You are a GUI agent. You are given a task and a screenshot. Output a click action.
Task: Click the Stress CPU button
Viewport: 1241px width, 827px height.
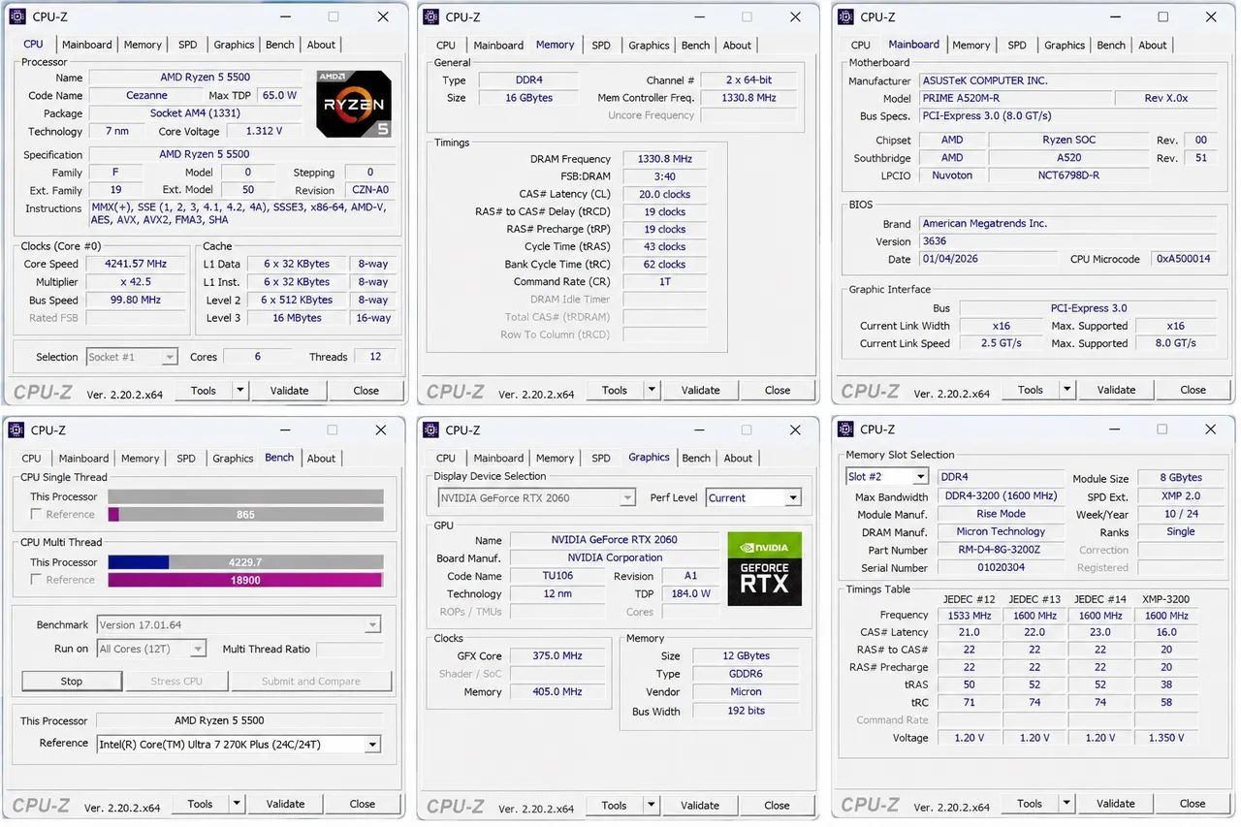click(176, 682)
